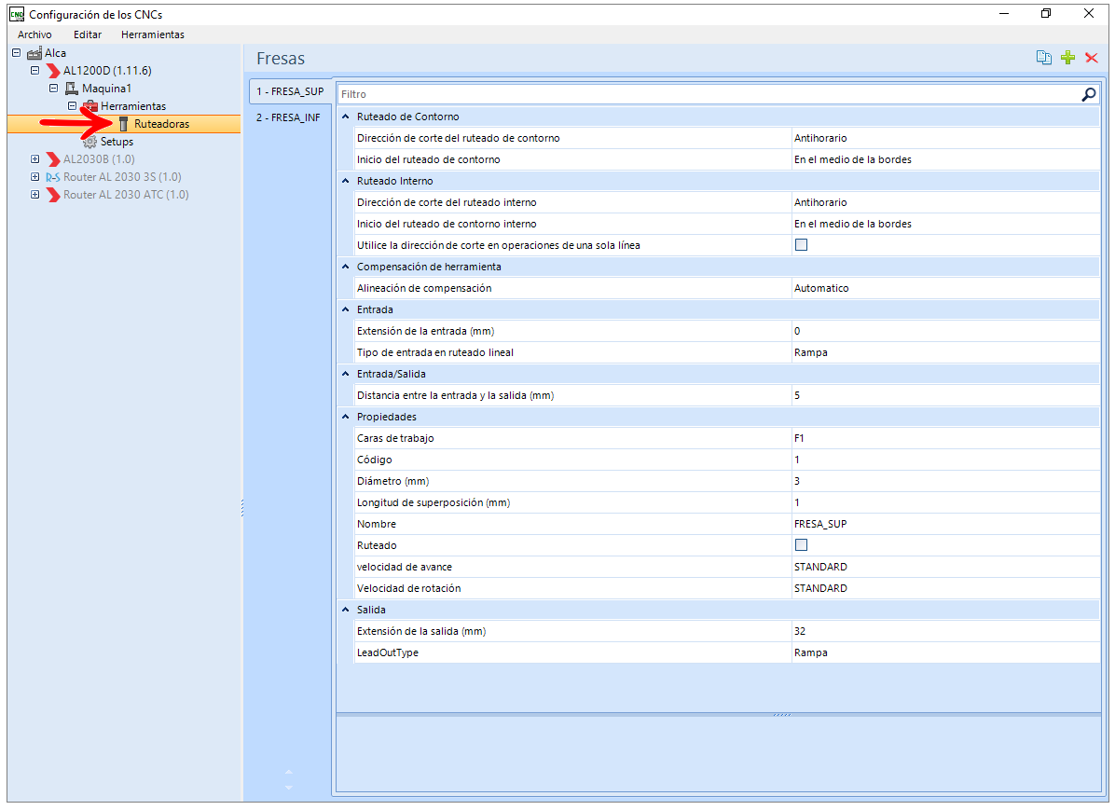Toggle the Ruteado checkbox
This screenshot has height=810, width=1115.
(801, 544)
